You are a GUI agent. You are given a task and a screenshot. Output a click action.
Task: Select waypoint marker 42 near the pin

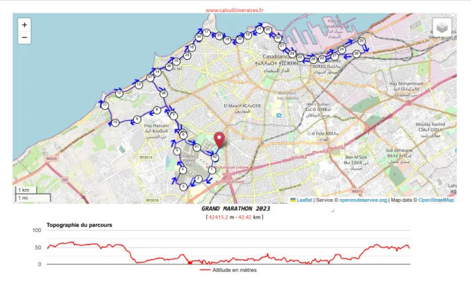click(214, 157)
